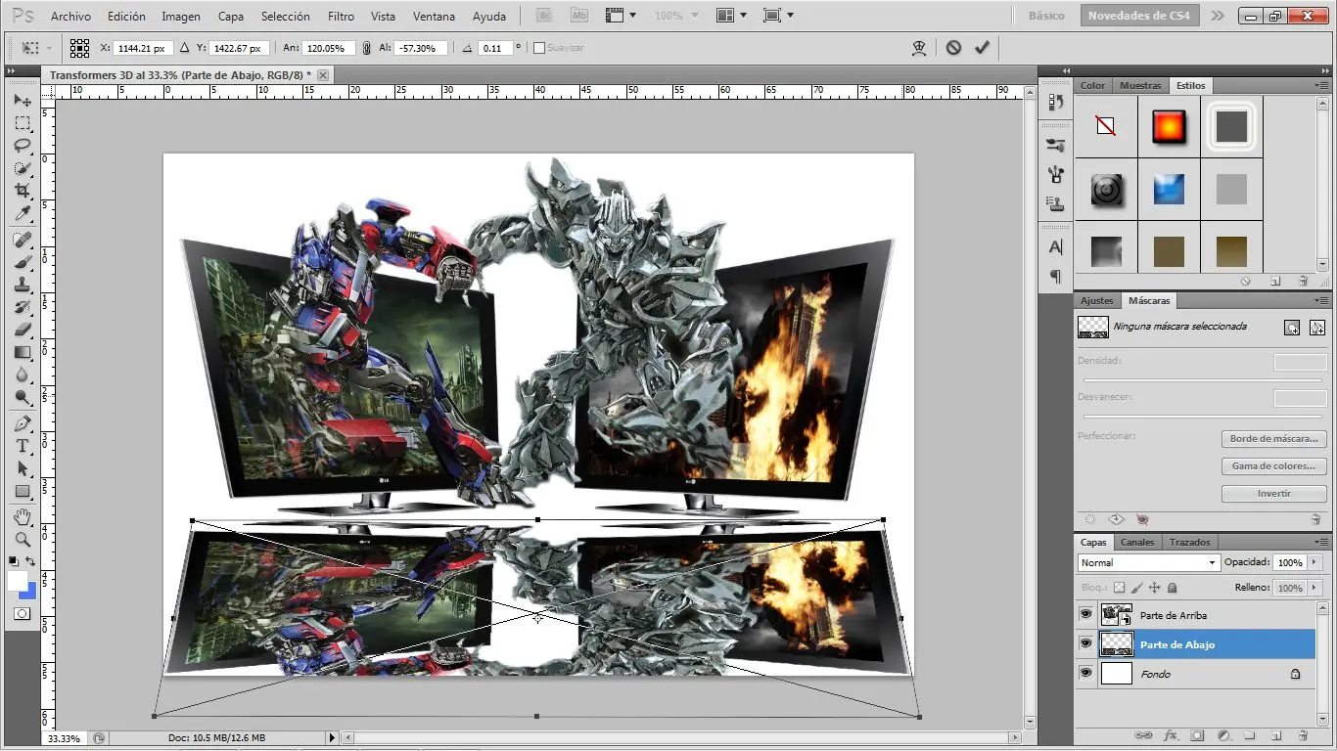Select the Gradient tool
Image resolution: width=1337 pixels, height=751 pixels.
(x=23, y=352)
